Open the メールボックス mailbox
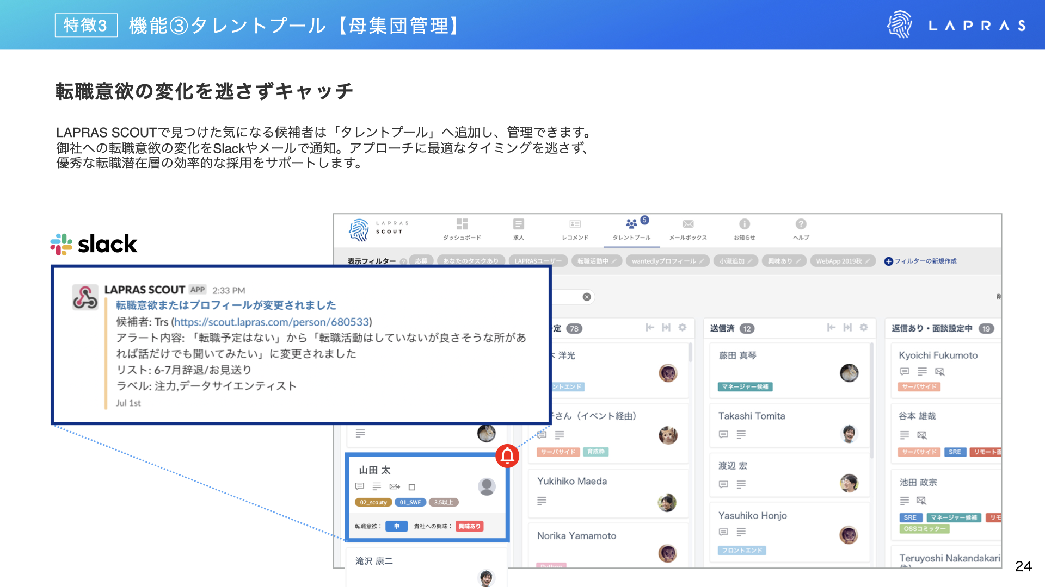Screen dimensions: 1045x587 pyautogui.click(x=688, y=229)
